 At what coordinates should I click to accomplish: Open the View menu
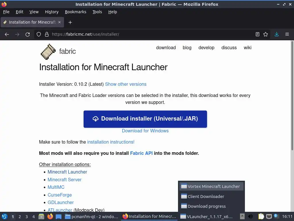[34, 12]
